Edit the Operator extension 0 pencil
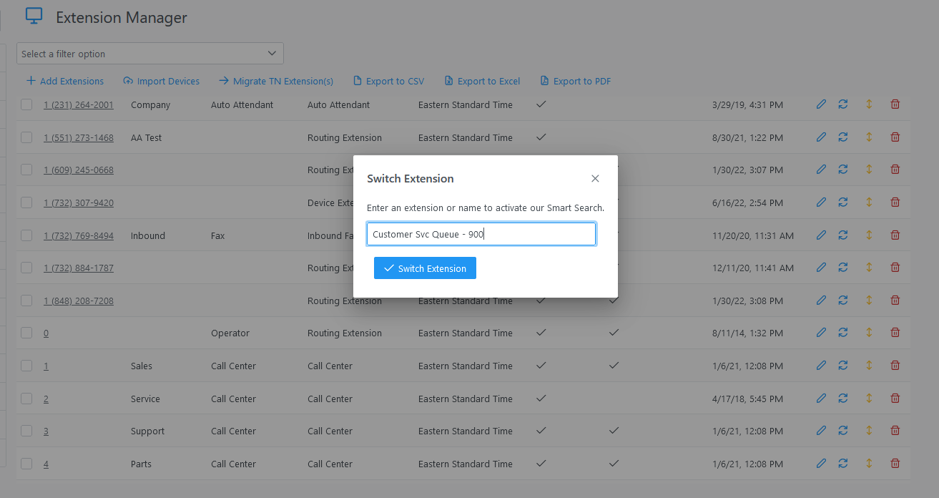The height and width of the screenshot is (498, 939). [821, 333]
